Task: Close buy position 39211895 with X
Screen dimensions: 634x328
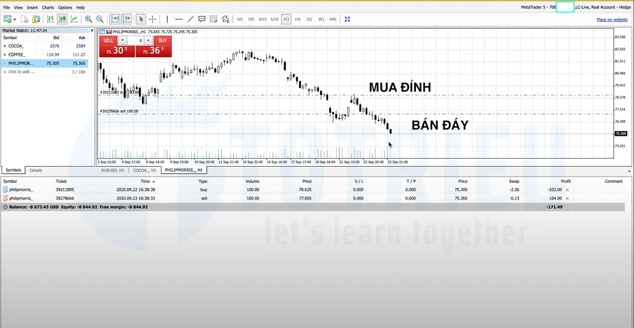Action: (567, 190)
